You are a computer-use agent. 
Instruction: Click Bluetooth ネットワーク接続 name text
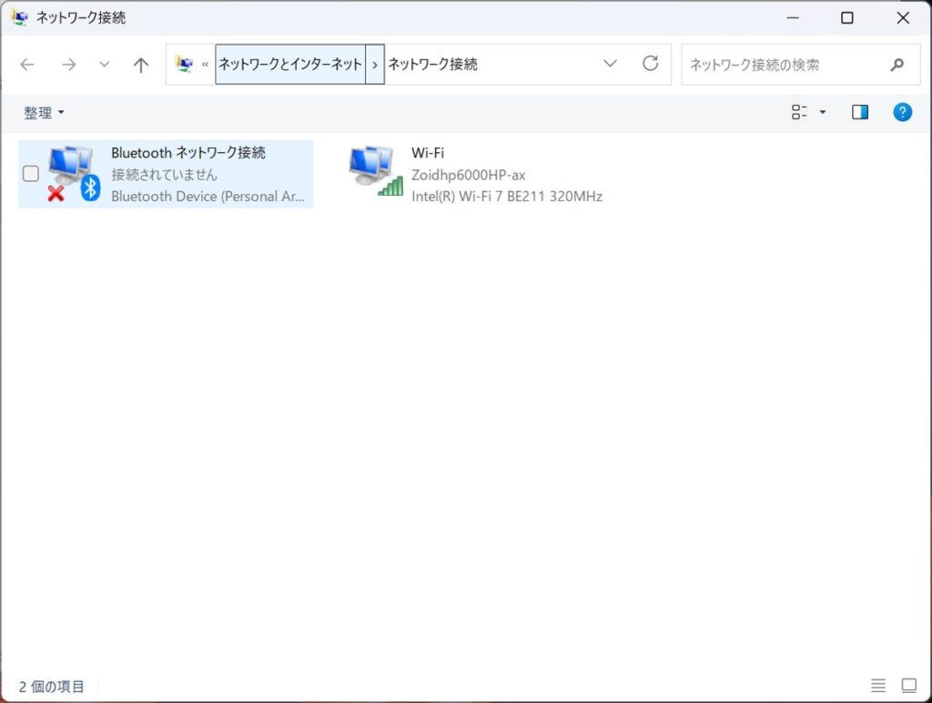188,153
